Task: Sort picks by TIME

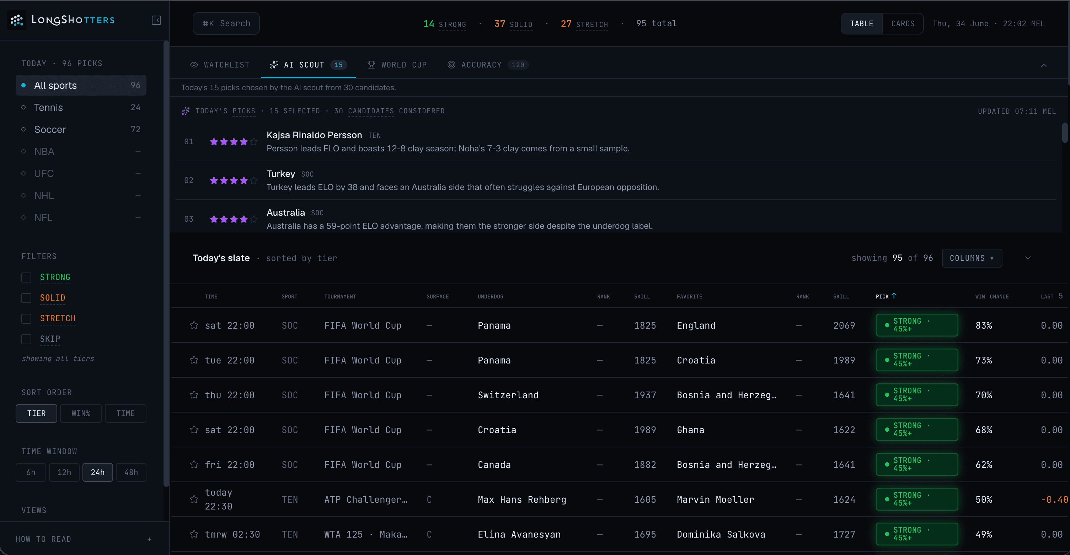Action: [125, 414]
